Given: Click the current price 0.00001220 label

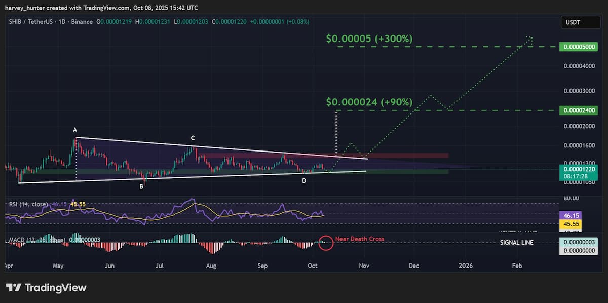Looking at the screenshot, I should point(579,168).
